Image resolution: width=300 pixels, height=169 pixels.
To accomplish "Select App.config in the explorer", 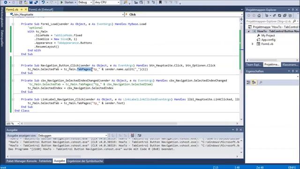I will click(268, 39).
